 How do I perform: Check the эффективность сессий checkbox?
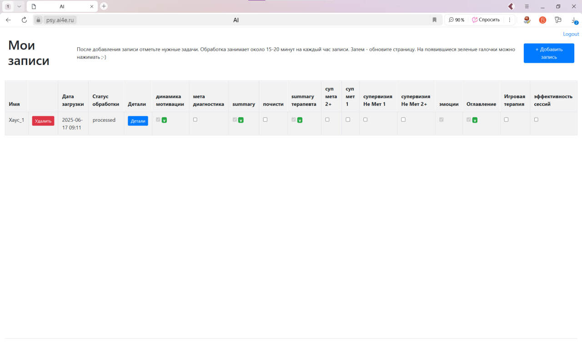click(536, 120)
